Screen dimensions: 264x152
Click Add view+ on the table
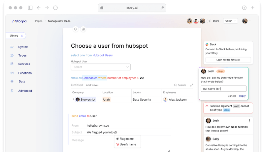92,85
